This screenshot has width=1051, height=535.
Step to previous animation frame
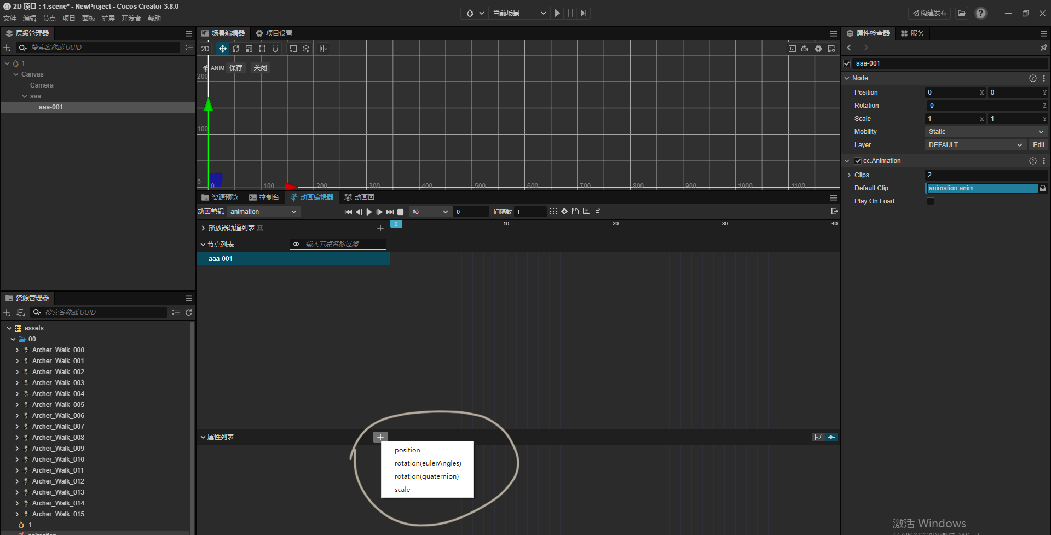coord(359,212)
